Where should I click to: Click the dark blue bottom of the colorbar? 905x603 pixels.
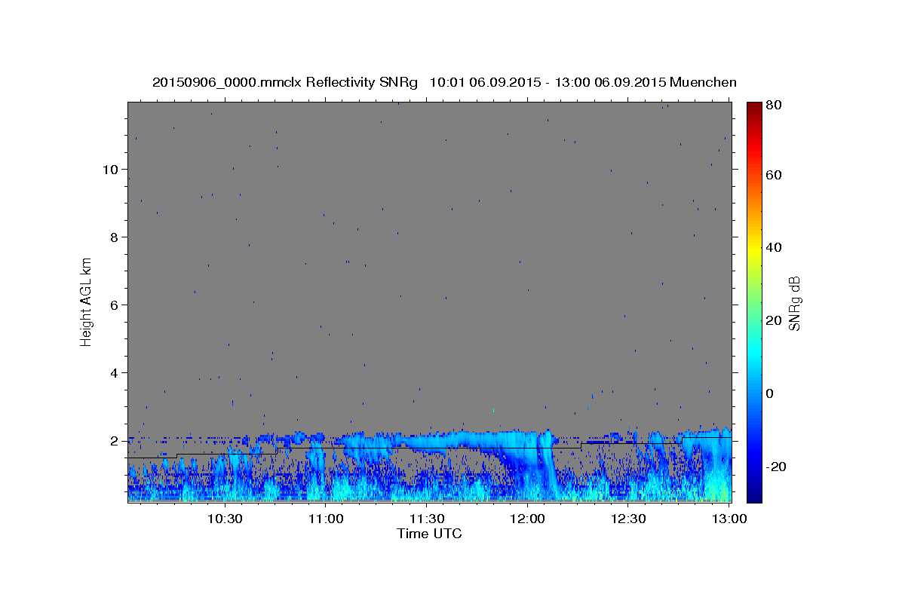(x=754, y=495)
